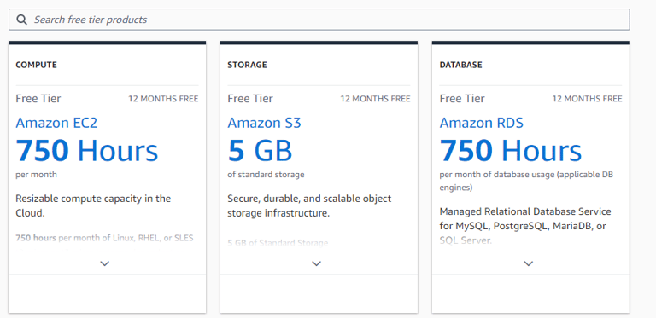Screen dimensions: 656x318
Task: Open the Amazon S3 link
Action: tap(264, 123)
